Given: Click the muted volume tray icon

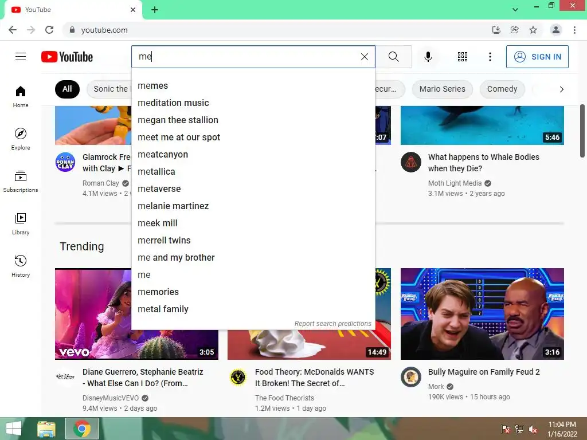Looking at the screenshot, I should [x=533, y=429].
